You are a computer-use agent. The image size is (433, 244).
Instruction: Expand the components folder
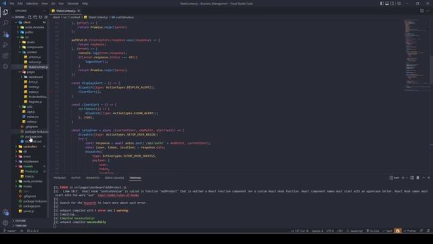[35, 47]
